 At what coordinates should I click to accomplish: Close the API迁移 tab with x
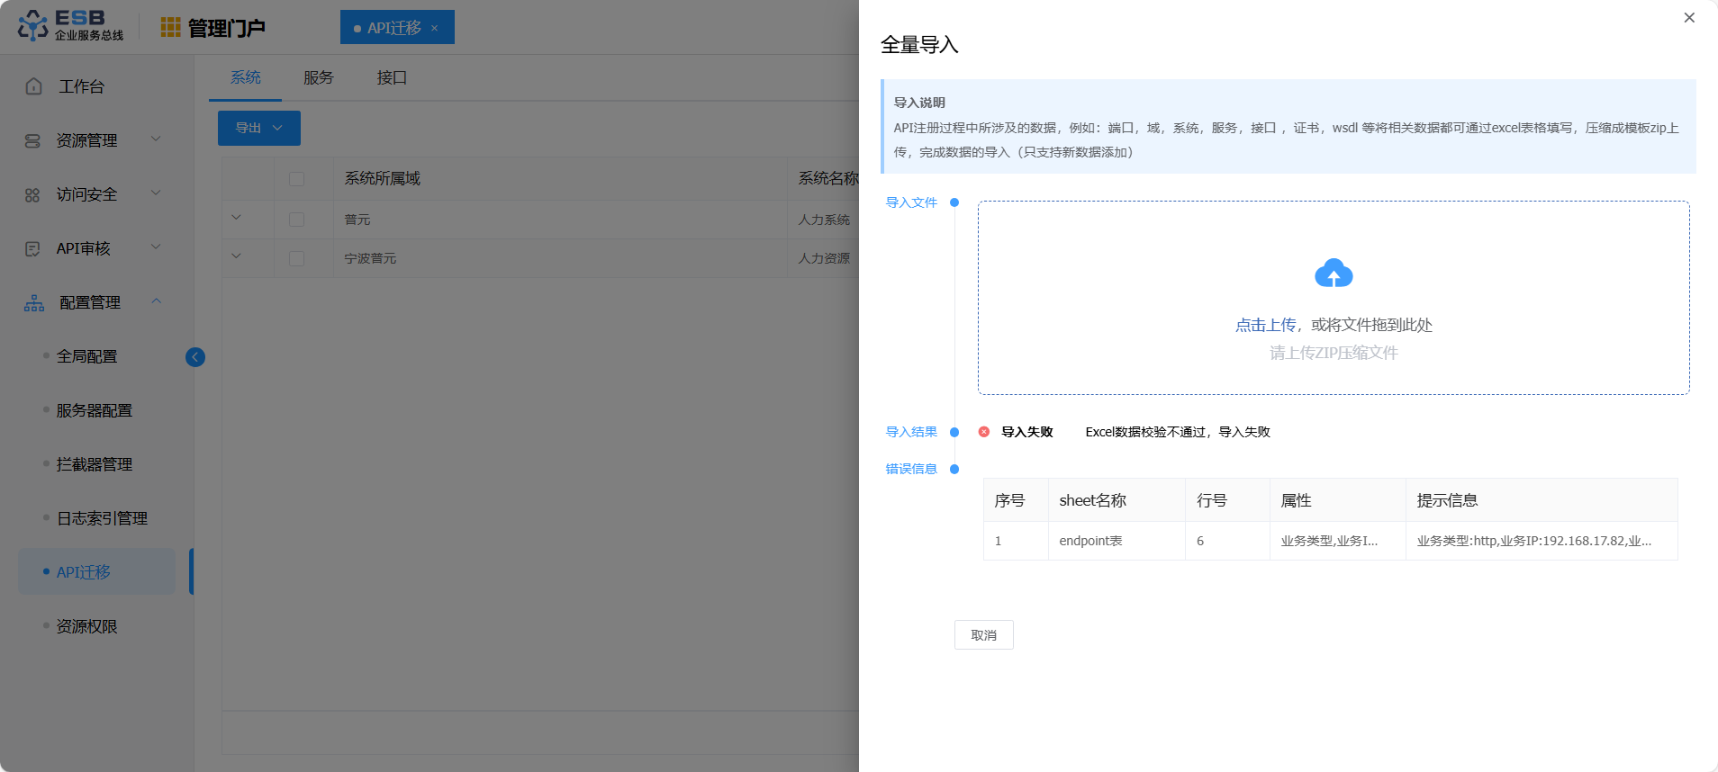pos(435,28)
